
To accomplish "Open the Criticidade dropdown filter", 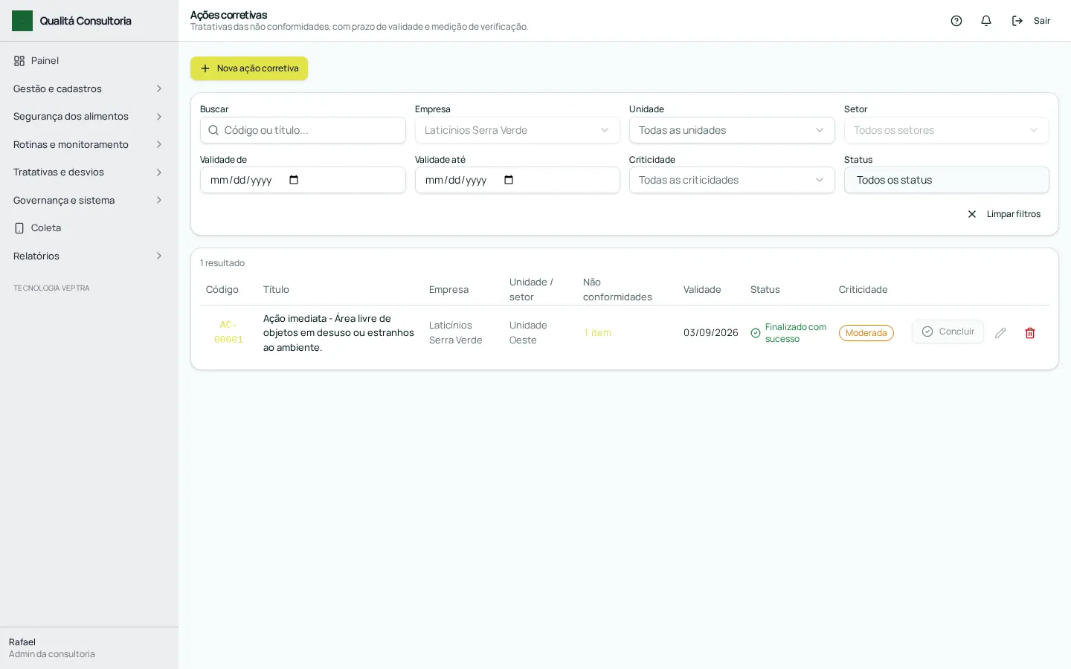I will point(732,180).
